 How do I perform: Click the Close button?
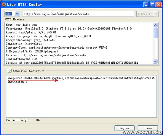(x=148, y=128)
